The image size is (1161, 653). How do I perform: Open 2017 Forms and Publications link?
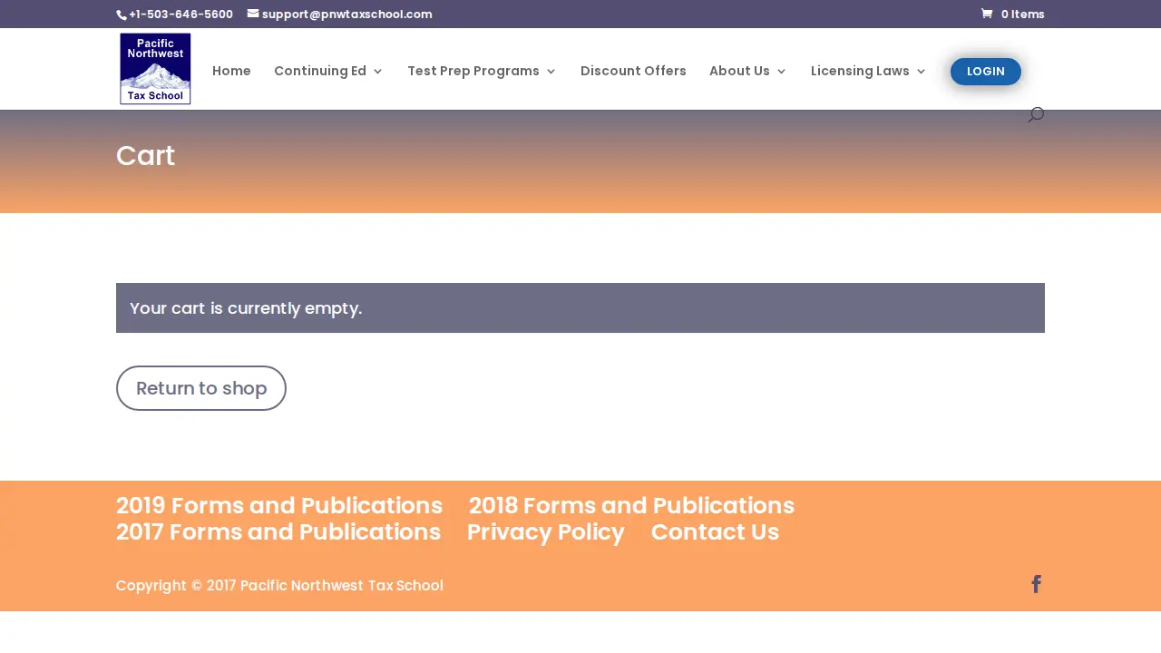278,531
